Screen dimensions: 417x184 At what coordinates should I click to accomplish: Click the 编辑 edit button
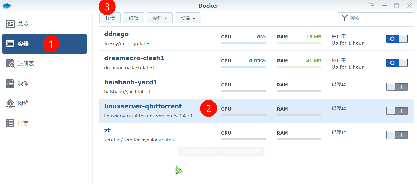pos(134,18)
